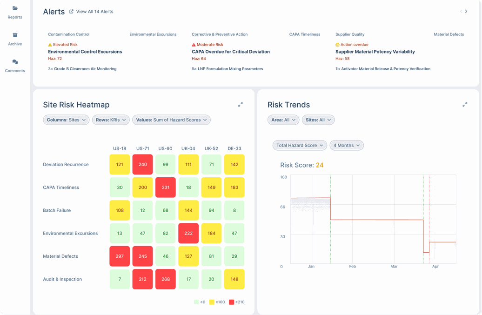This screenshot has width=482, height=315.
Task: Click the Audit & Inspection row label
Action: (x=62, y=279)
